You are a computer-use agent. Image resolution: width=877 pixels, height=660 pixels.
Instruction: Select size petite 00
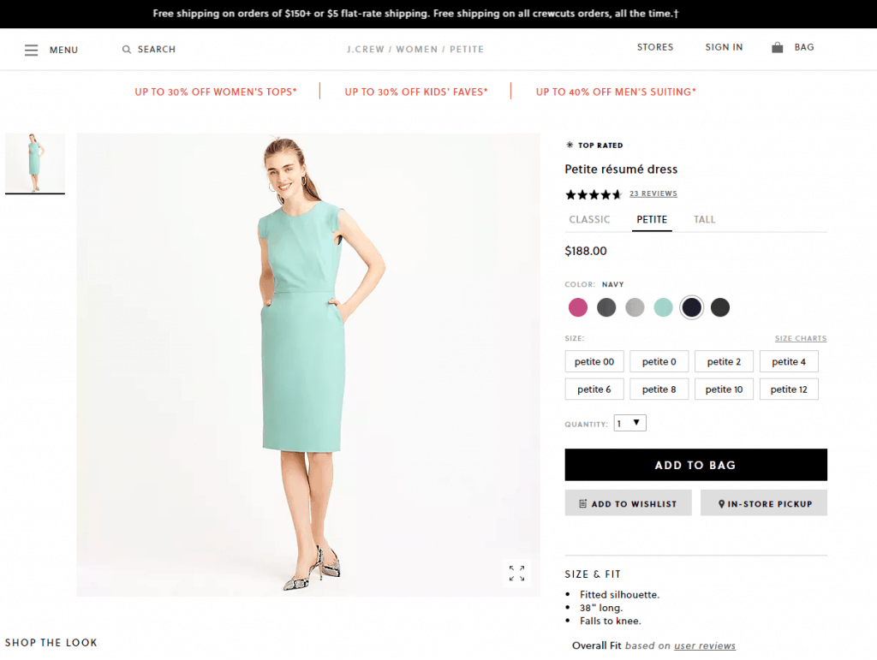(594, 361)
